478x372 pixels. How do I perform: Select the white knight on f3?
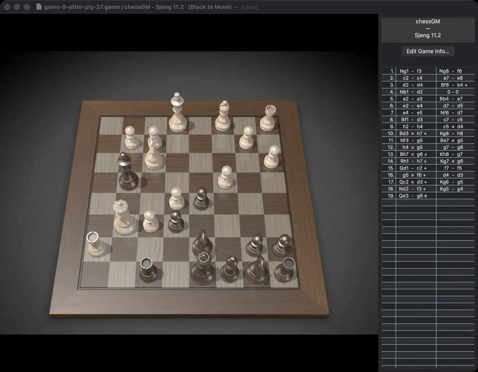[154, 154]
